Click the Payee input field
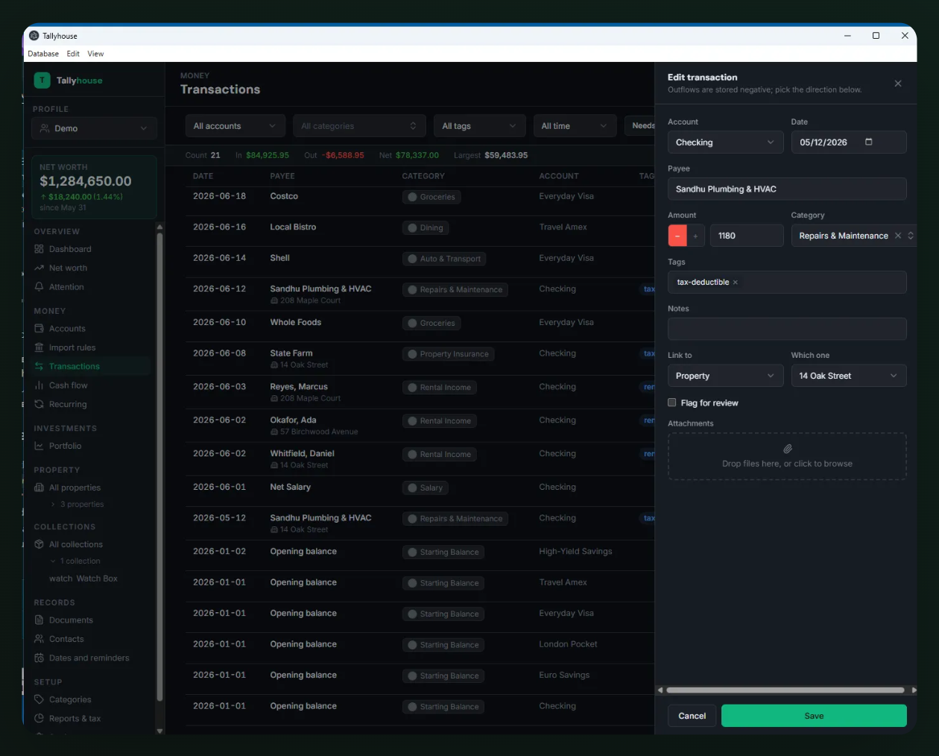The image size is (939, 756). pos(787,189)
